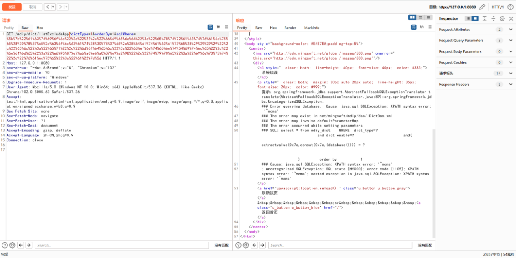Click the request search field
This screenshot has height=258, width=516.
pyautogui.click(x=122, y=245)
